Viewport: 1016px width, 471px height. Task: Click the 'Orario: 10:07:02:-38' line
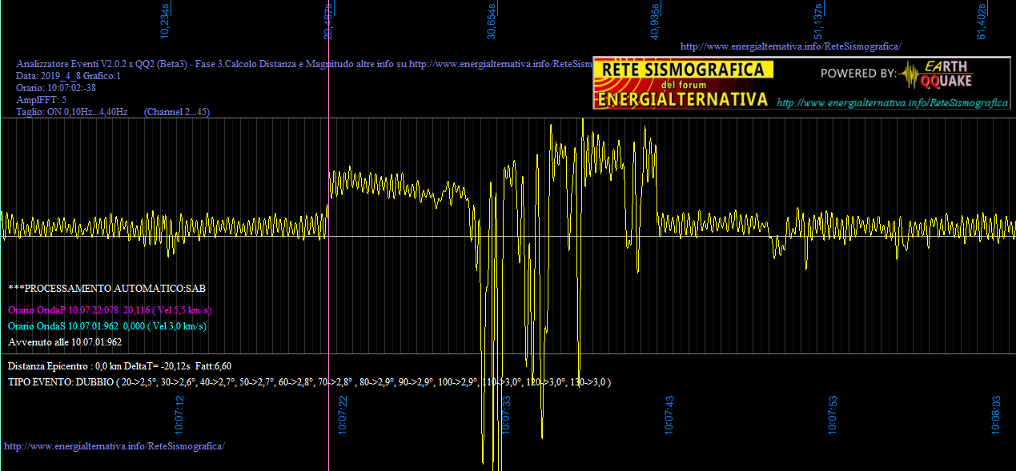point(56,88)
